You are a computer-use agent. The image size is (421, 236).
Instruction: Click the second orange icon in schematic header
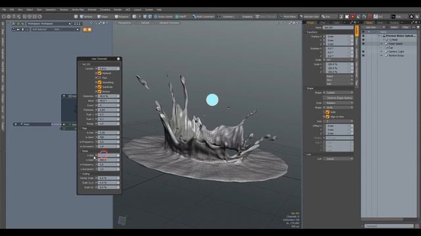point(89,29)
